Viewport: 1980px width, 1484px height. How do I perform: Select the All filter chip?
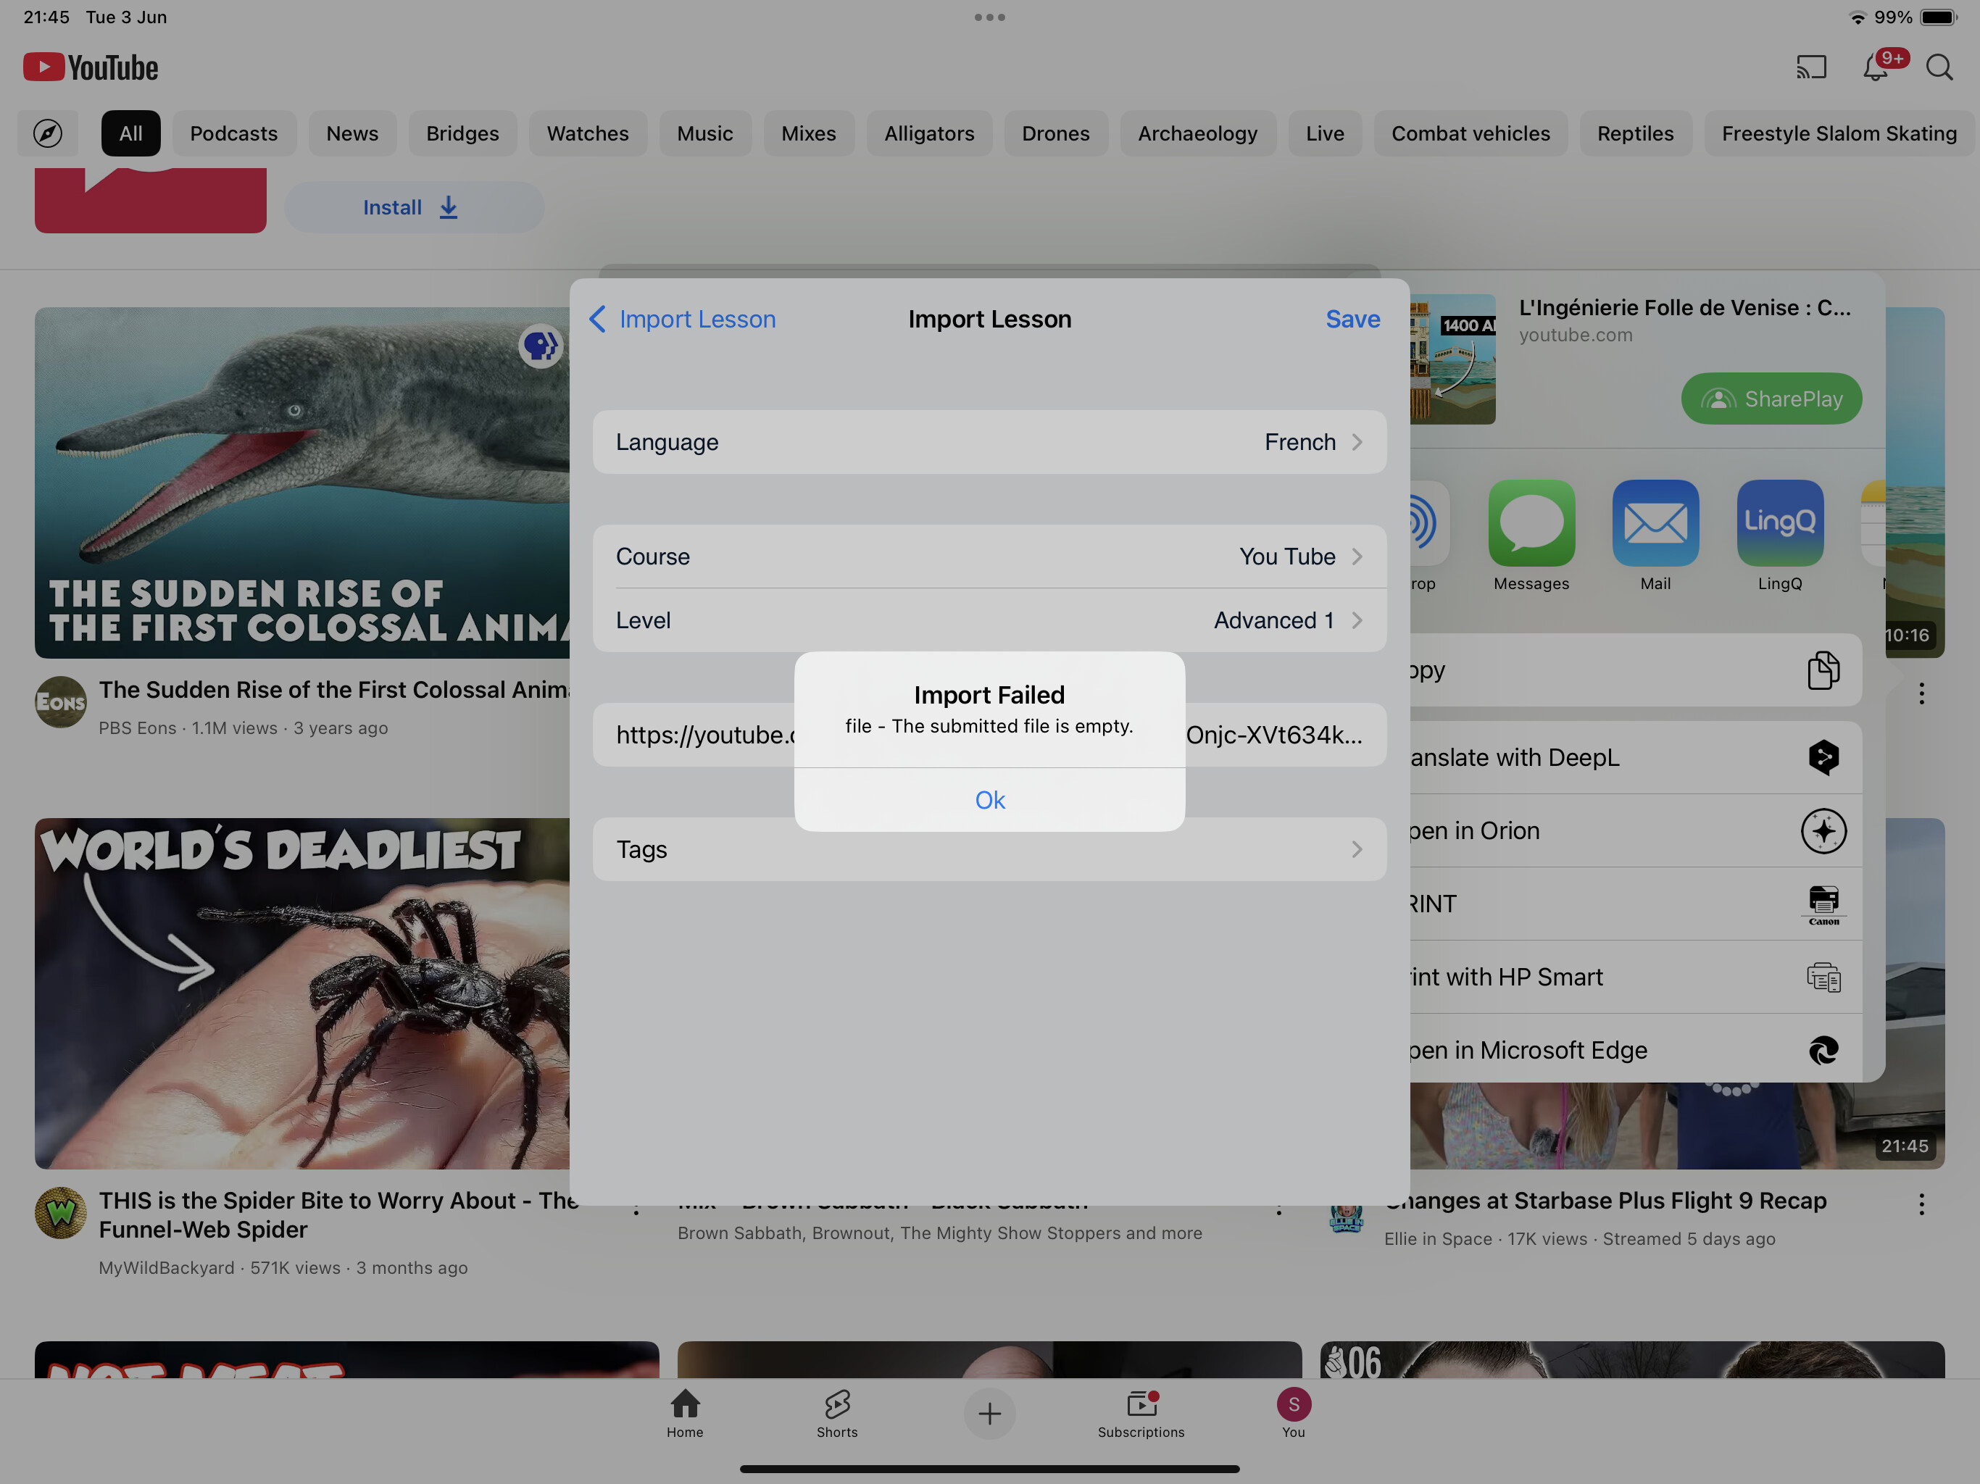pyautogui.click(x=130, y=133)
